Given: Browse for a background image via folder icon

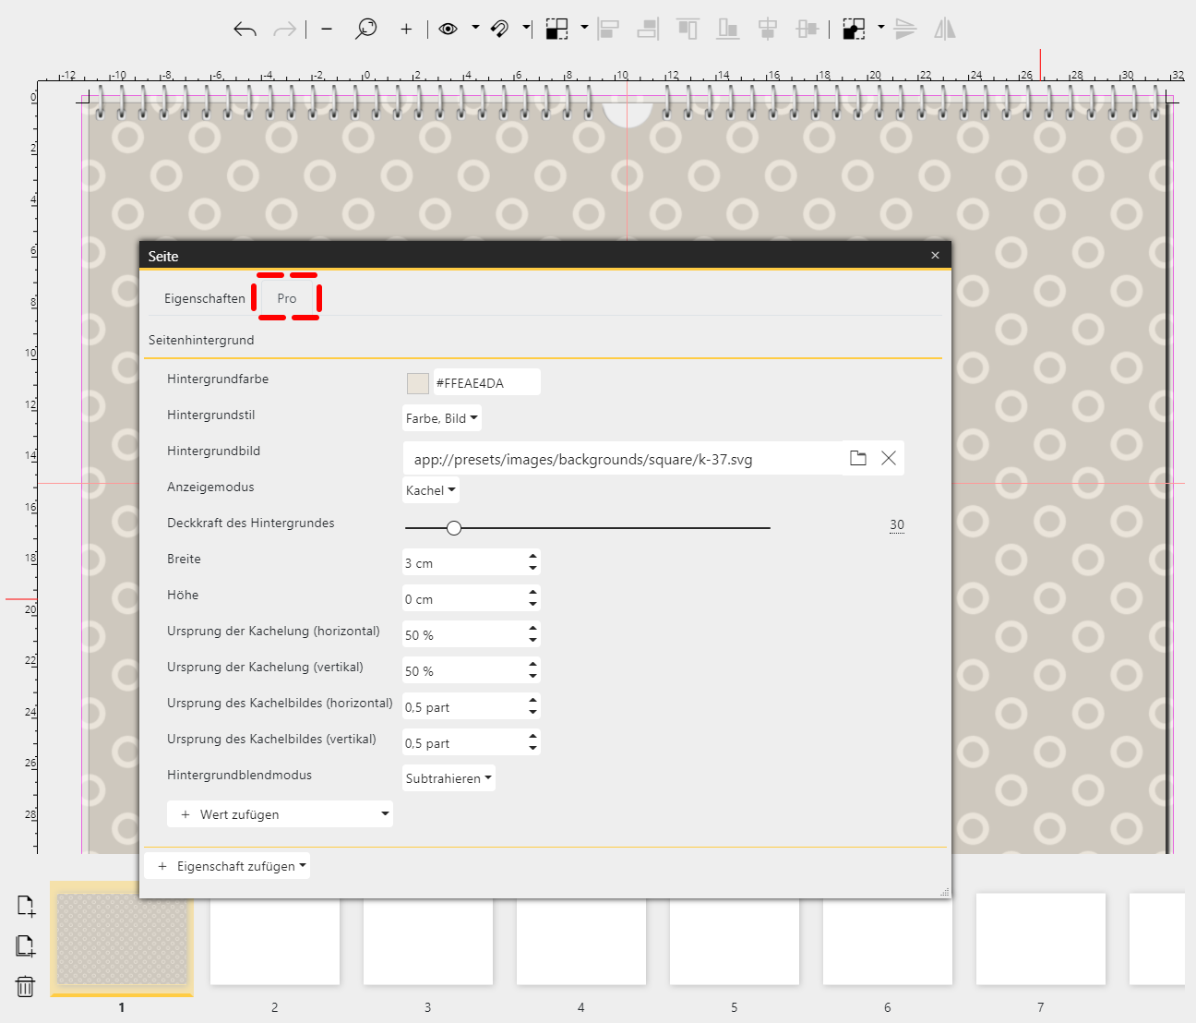Looking at the screenshot, I should 858,458.
